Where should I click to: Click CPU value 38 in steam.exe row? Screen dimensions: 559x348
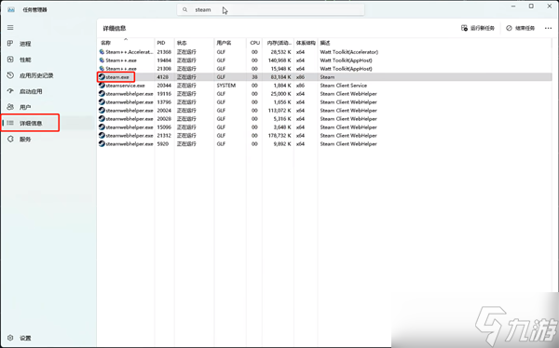coord(254,77)
